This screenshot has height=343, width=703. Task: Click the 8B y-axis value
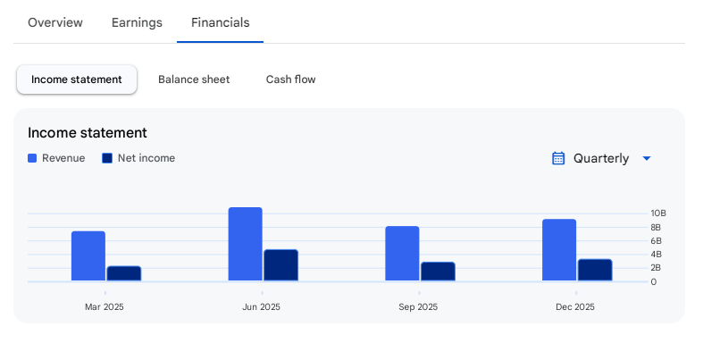656,227
